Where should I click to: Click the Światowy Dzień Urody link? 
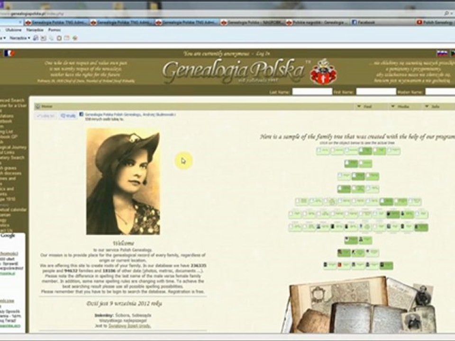129,326
